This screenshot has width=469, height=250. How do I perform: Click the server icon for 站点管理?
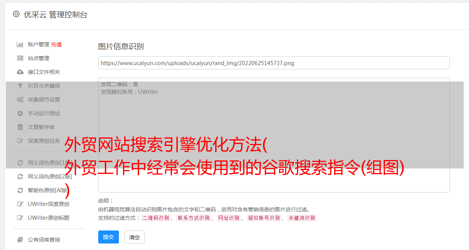click(x=20, y=58)
